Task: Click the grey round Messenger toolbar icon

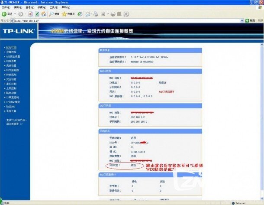Action: [113, 14]
